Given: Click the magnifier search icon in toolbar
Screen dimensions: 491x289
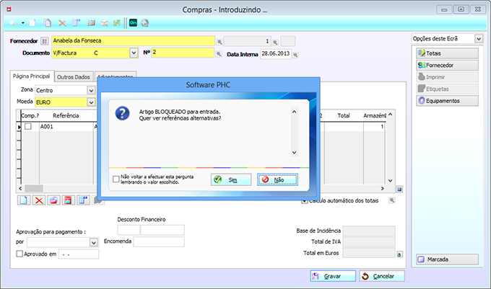Looking at the screenshot, I should tap(13, 23).
